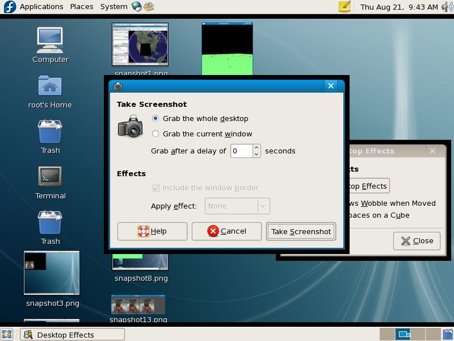Viewport: 454px width, 341px height.
Task: Open the Apply effect dropdown
Action: (238, 206)
